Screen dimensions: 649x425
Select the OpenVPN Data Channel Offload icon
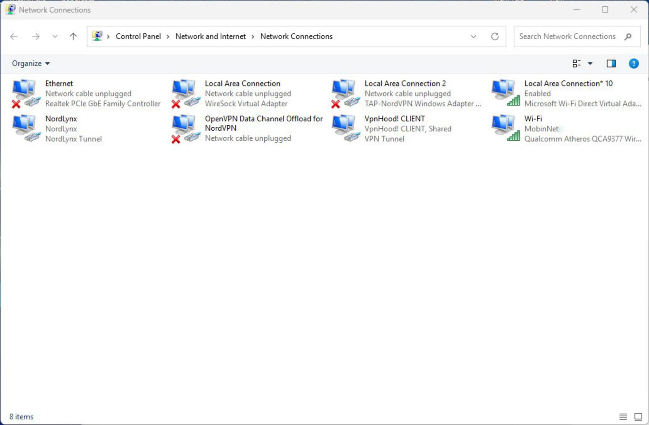click(x=186, y=129)
